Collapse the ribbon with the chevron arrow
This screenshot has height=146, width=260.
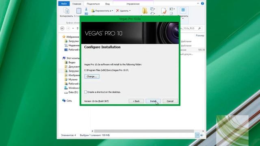(x=198, y=4)
